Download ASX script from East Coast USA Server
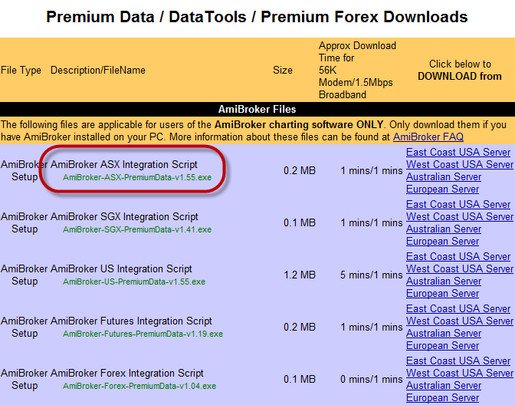This screenshot has height=405, width=515. (x=458, y=152)
